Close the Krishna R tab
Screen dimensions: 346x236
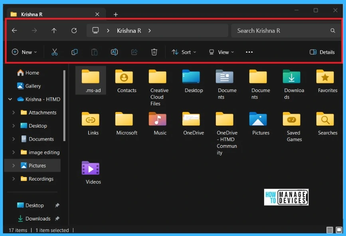(97, 14)
